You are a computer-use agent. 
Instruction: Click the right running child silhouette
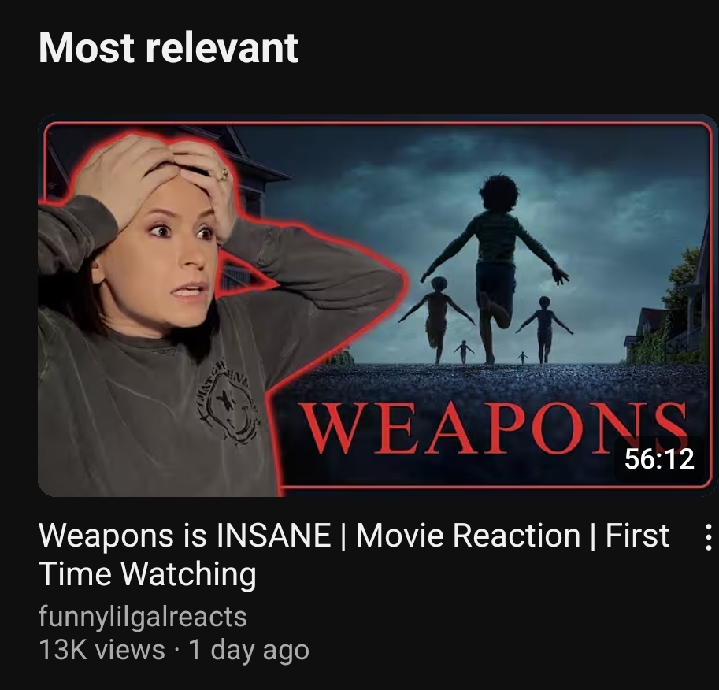(x=544, y=328)
